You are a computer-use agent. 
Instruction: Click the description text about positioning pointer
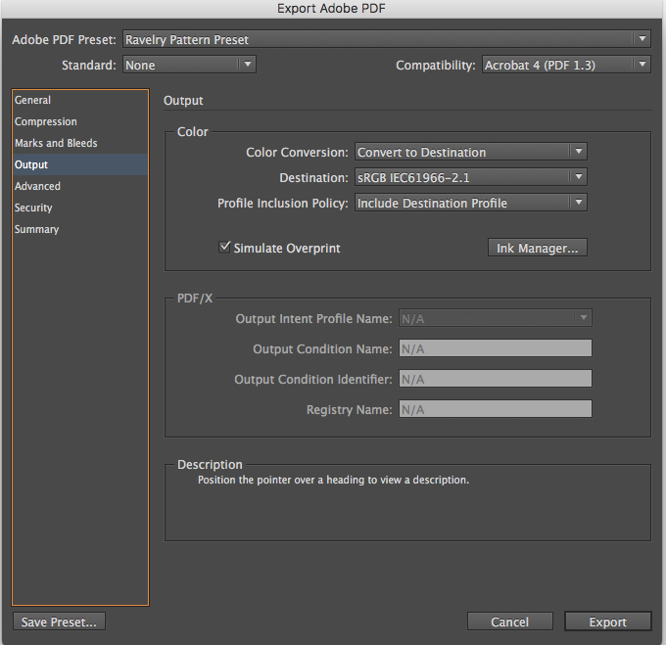(x=333, y=480)
